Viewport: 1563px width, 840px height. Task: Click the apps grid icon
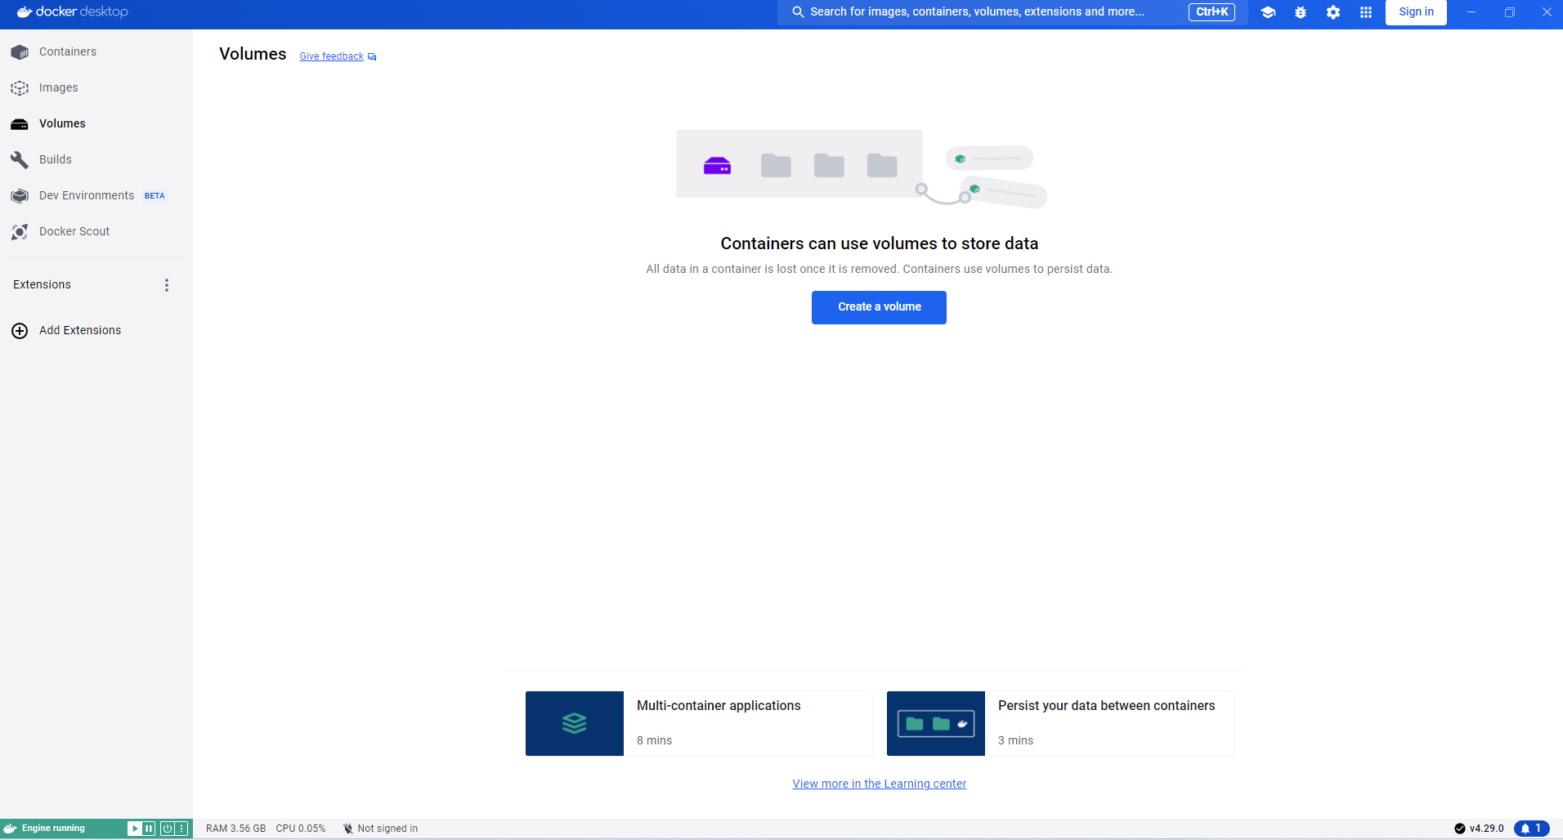click(1366, 12)
